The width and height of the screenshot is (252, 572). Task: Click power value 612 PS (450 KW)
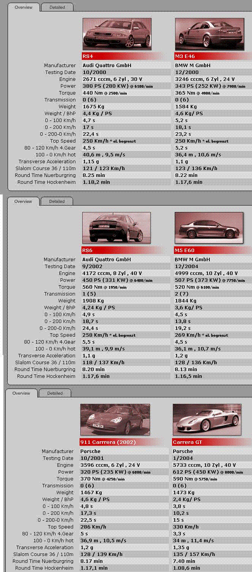(208, 472)
